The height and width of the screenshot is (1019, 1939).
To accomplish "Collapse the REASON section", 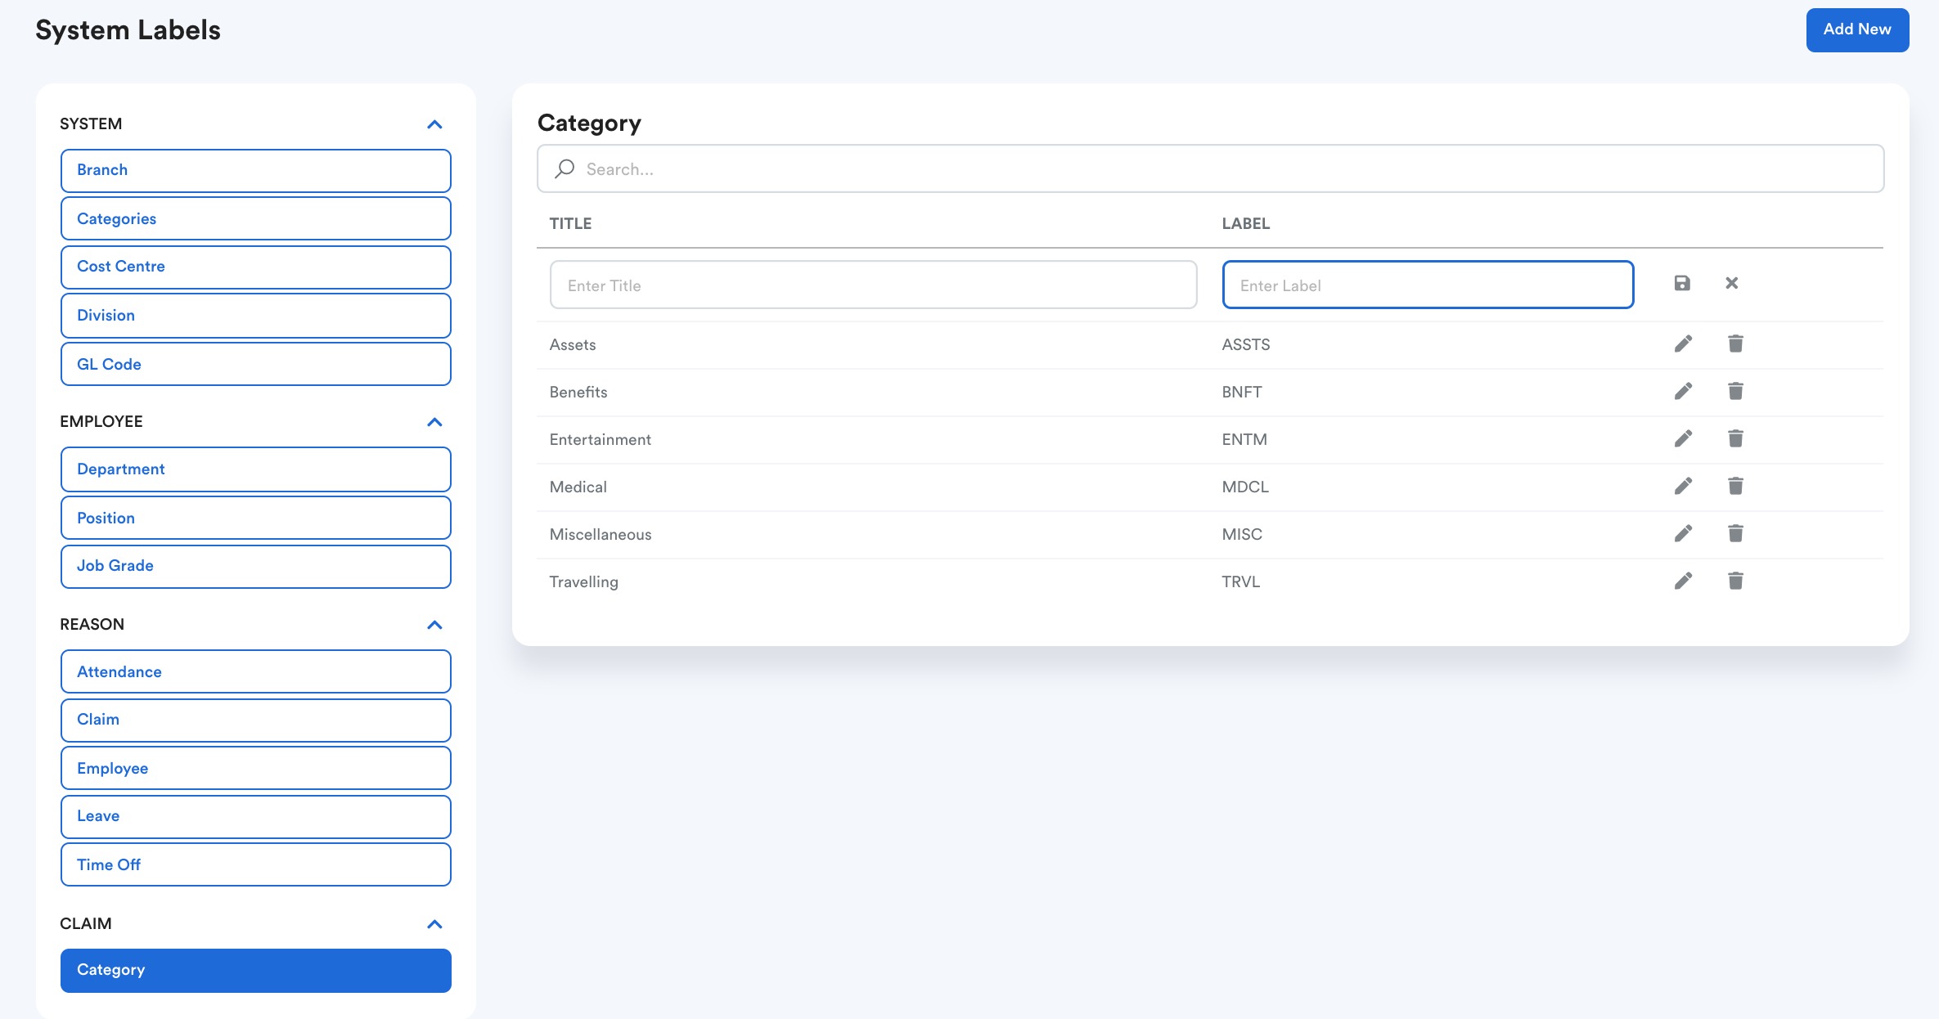I will 434,625.
